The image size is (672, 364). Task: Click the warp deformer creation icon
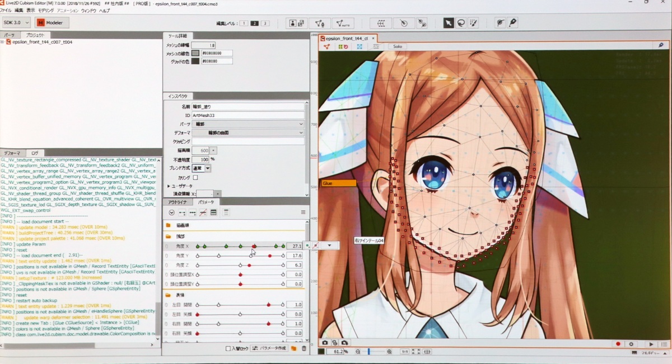click(381, 23)
